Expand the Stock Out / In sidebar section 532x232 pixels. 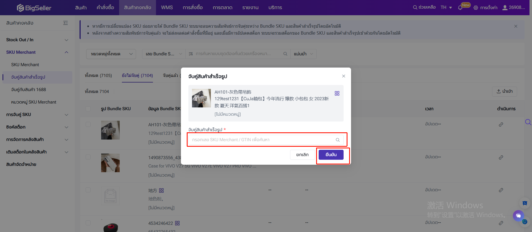pos(37,40)
